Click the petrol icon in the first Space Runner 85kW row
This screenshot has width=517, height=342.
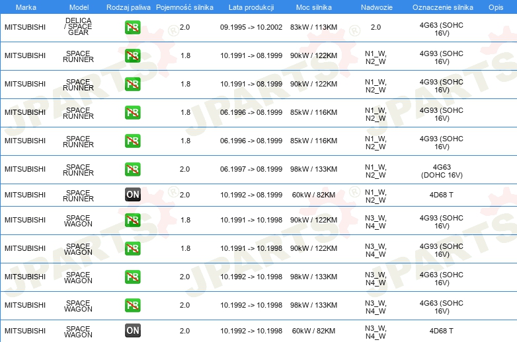point(132,113)
